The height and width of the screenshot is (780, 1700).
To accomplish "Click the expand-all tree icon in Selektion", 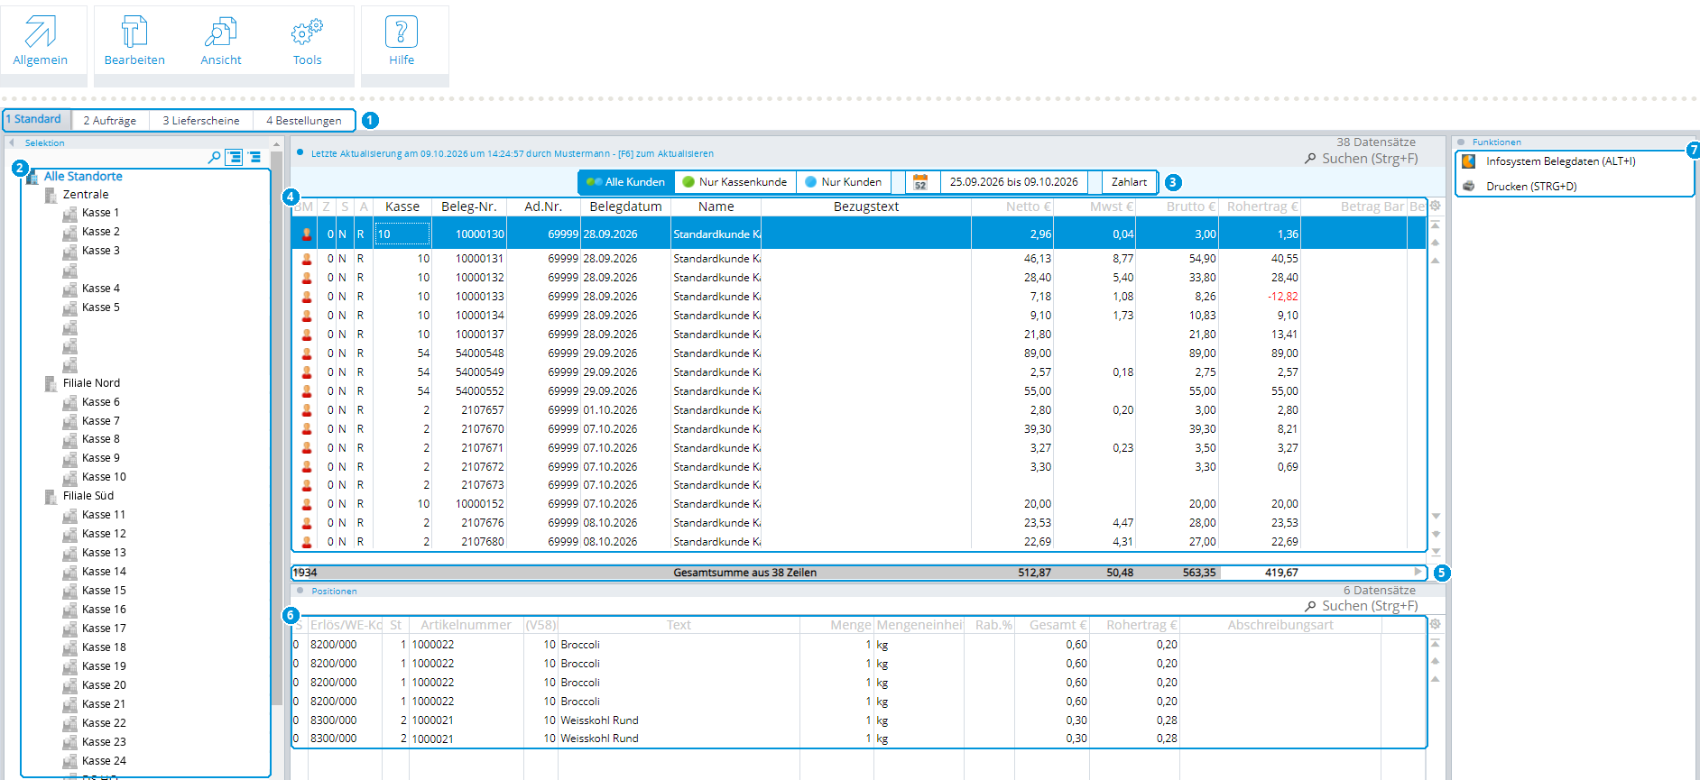I will 234,157.
